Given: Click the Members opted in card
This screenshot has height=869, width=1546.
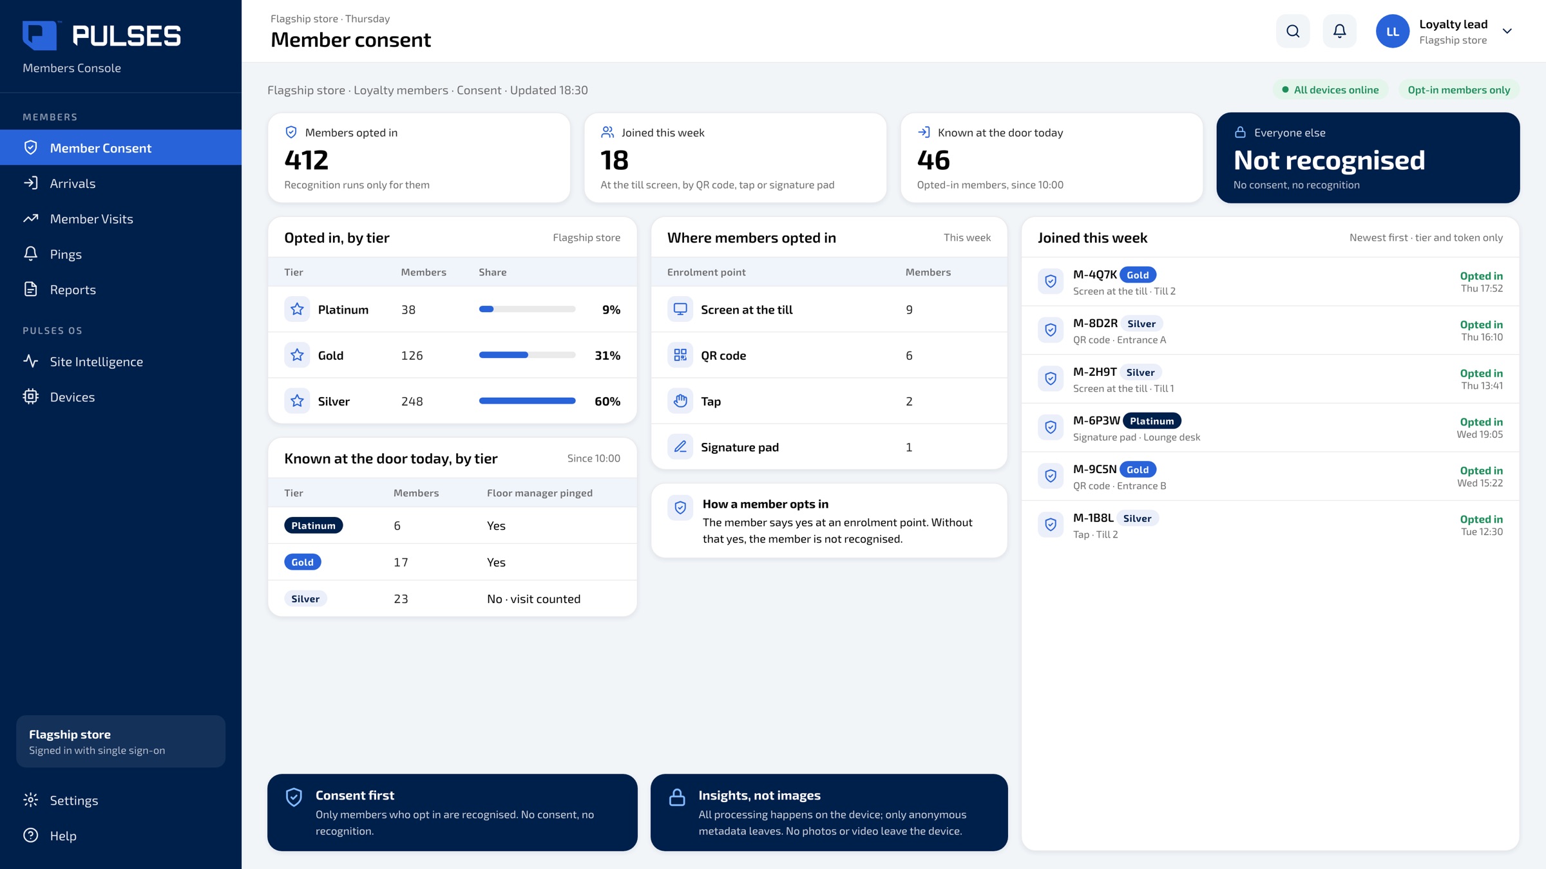Looking at the screenshot, I should [419, 158].
